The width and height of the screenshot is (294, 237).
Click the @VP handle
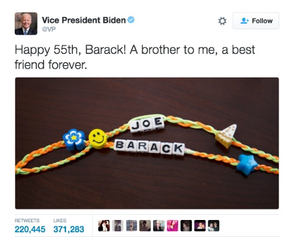(49, 29)
